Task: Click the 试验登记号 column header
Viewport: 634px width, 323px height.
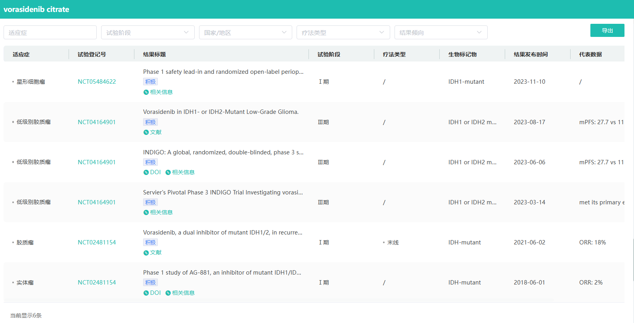Action: click(92, 54)
